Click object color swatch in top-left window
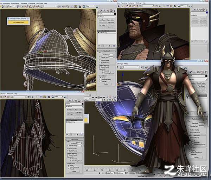Screen dimensions: 211x180 click(115, 14)
